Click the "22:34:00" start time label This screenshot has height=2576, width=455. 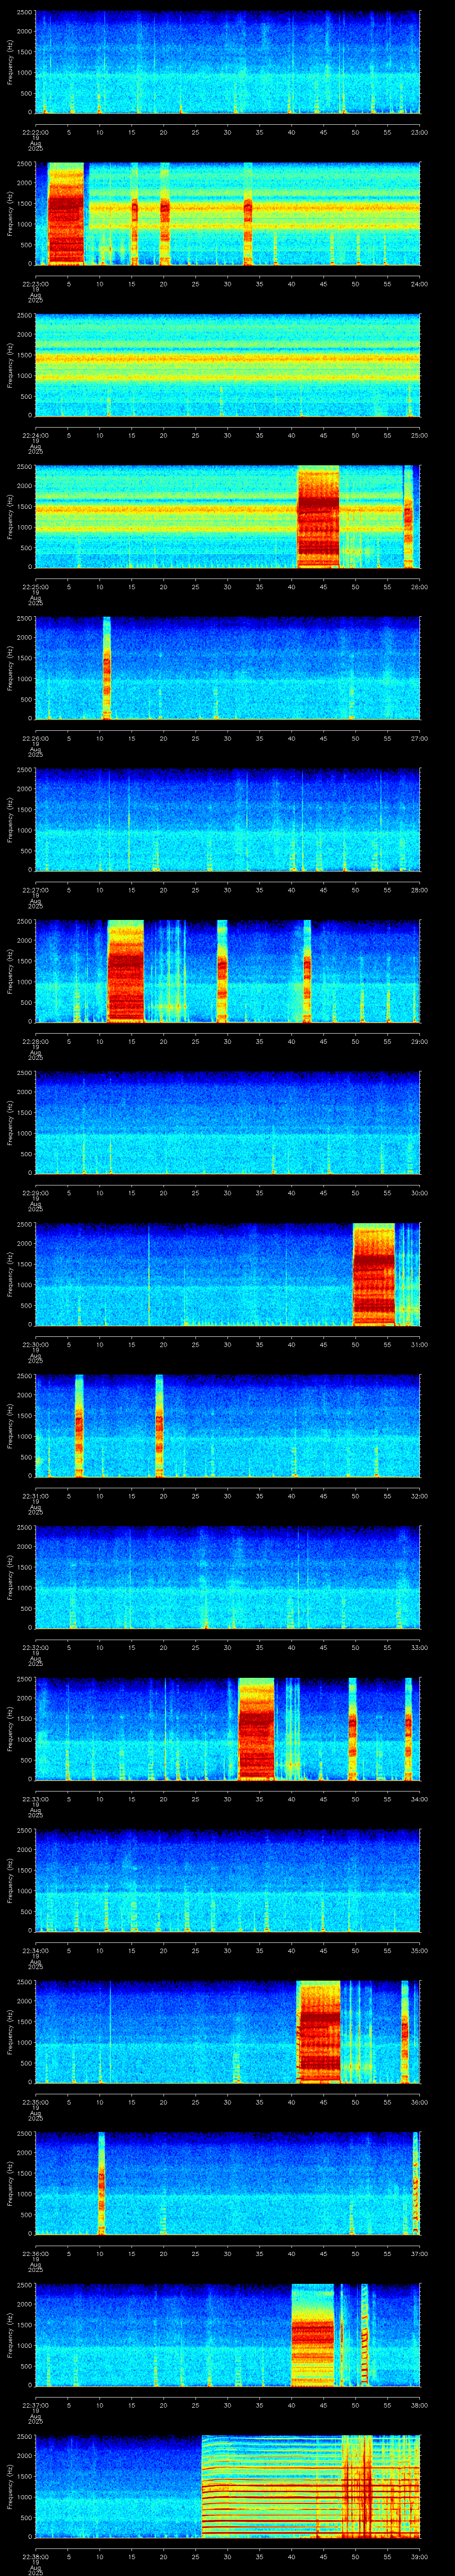coord(35,1951)
